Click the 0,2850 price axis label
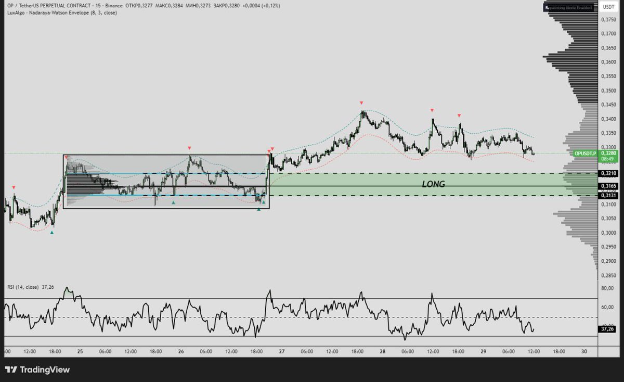The width and height of the screenshot is (624, 382). [608, 275]
